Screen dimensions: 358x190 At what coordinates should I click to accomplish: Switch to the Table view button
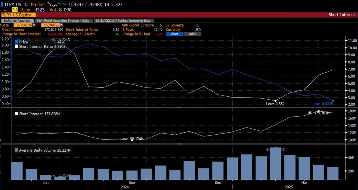(x=192, y=34)
